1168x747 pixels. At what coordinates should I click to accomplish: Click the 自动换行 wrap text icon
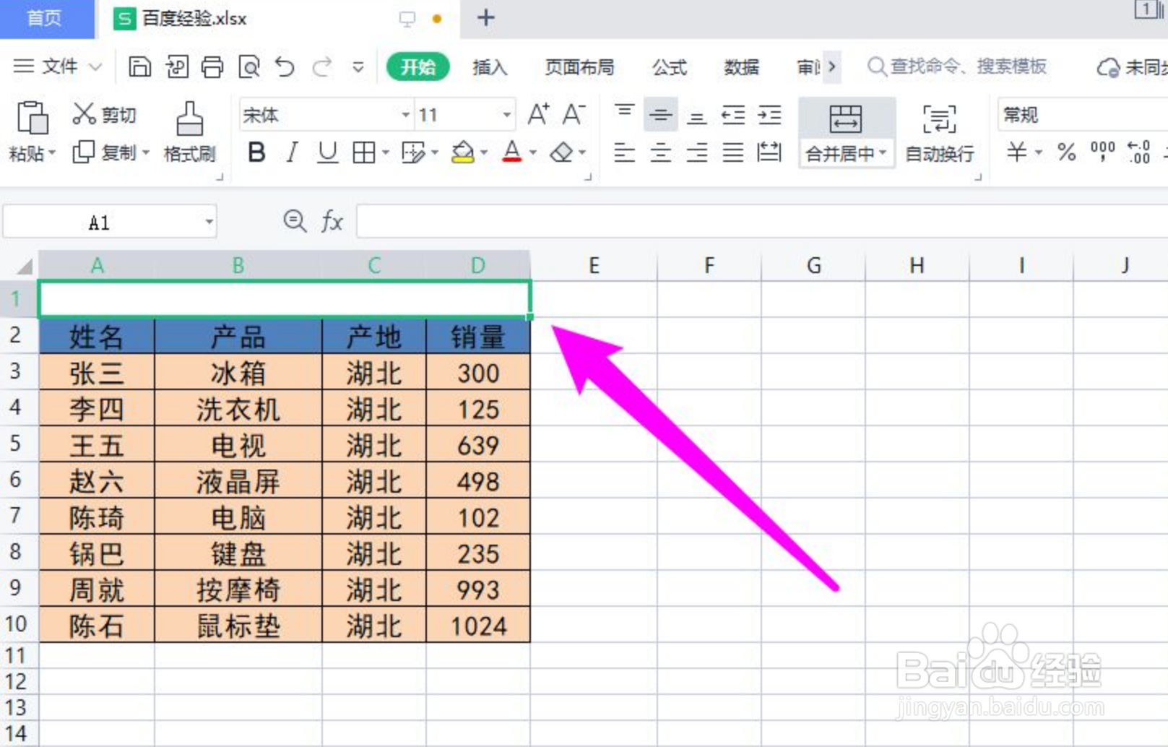click(939, 134)
